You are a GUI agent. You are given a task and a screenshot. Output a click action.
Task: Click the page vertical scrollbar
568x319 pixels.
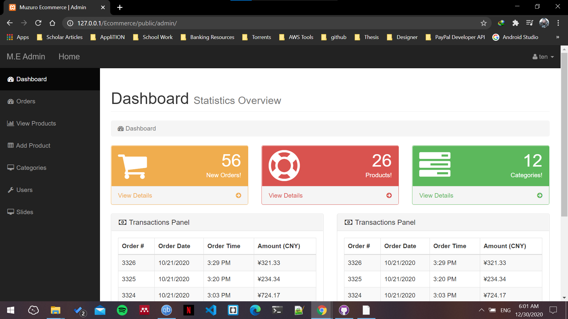[x=564, y=135]
